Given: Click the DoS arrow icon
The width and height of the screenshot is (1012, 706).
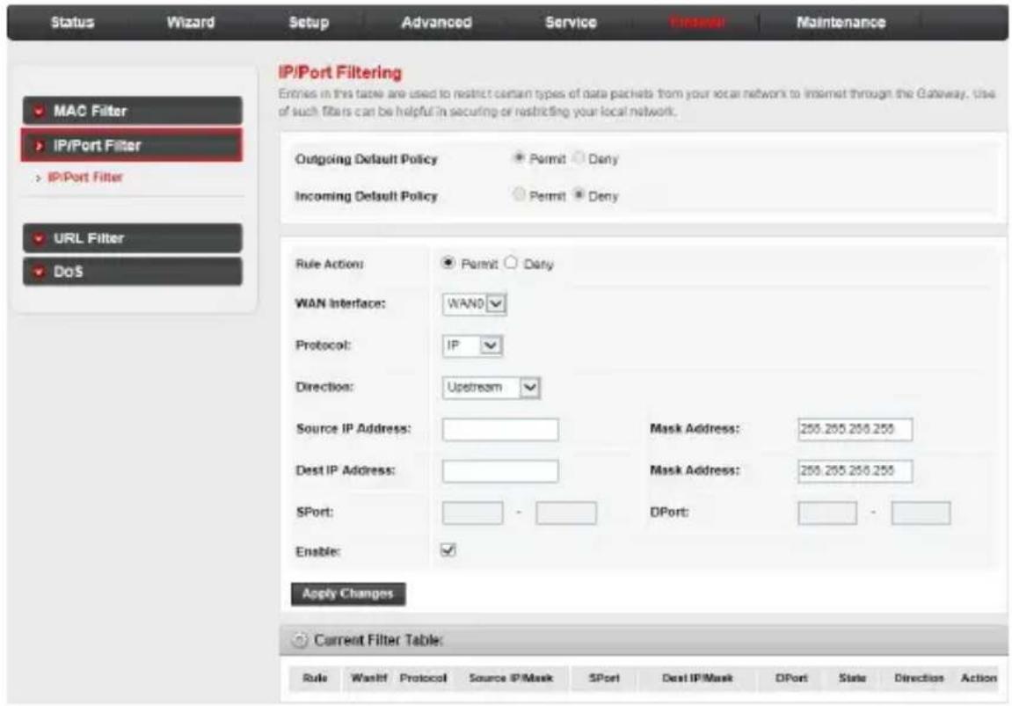Looking at the screenshot, I should click(x=39, y=273).
